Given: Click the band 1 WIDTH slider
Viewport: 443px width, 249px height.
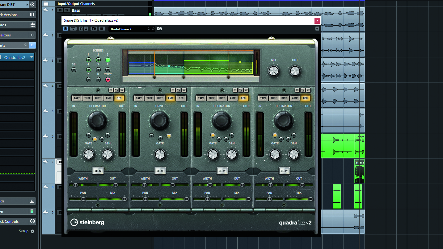Looking at the screenshot, I should click(83, 185).
